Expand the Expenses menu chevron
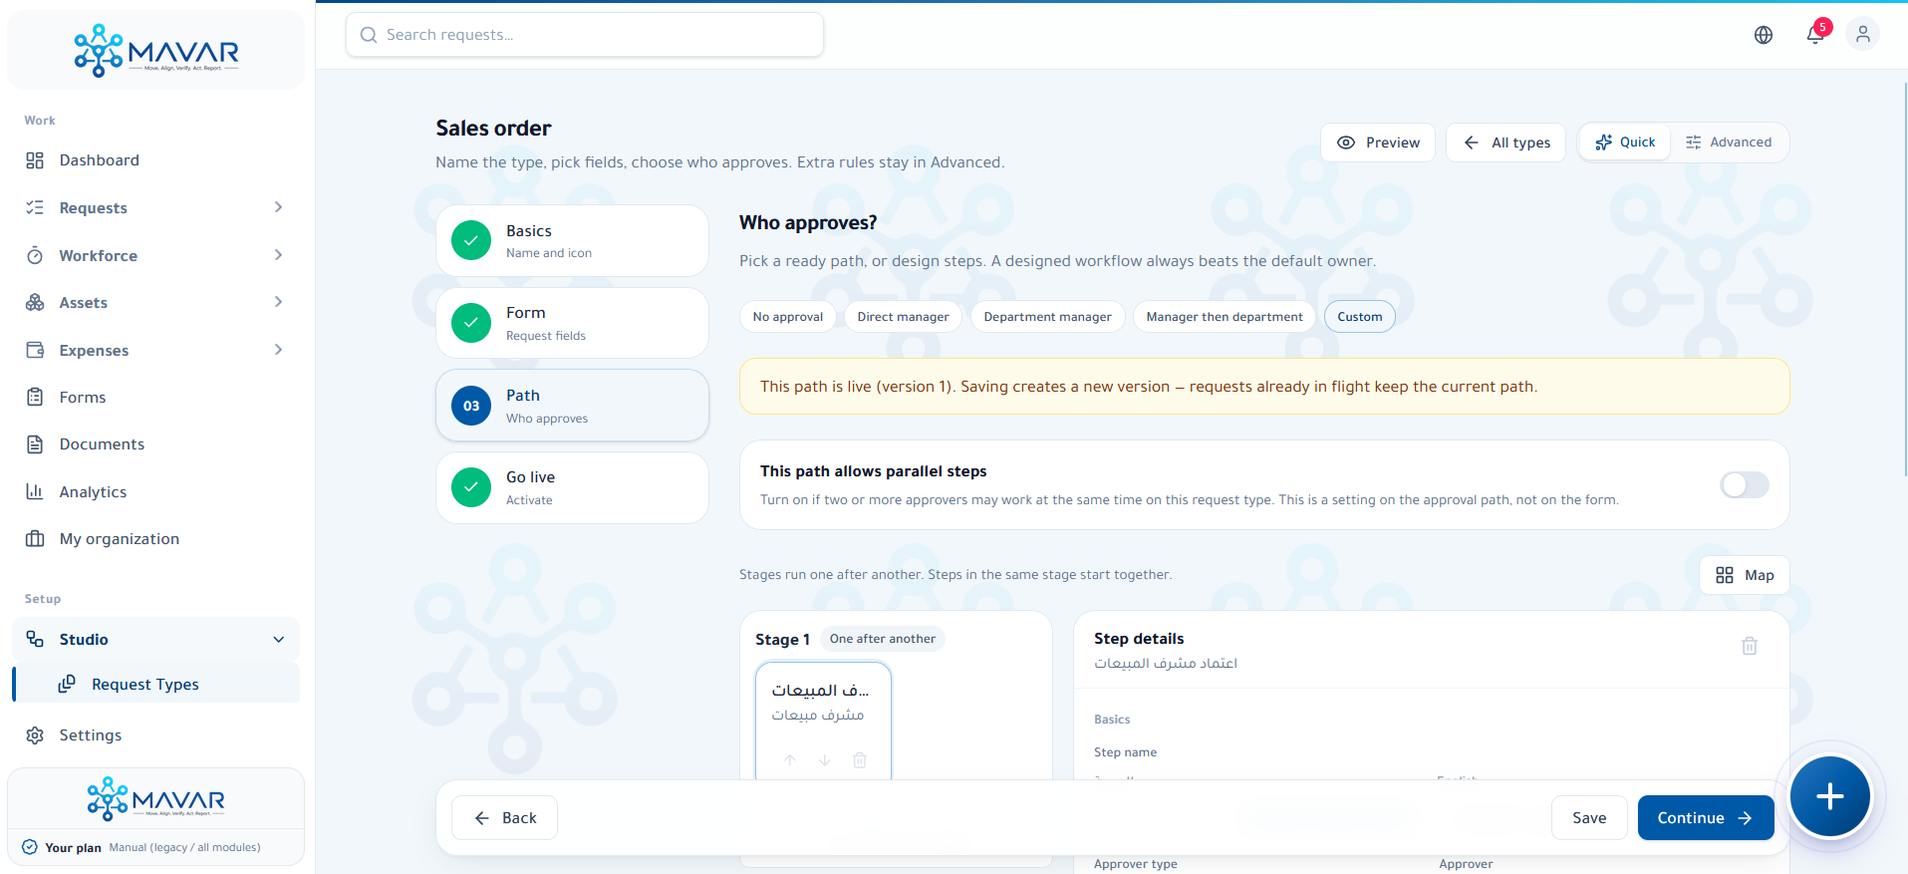Image resolution: width=1908 pixels, height=874 pixels. 278,350
